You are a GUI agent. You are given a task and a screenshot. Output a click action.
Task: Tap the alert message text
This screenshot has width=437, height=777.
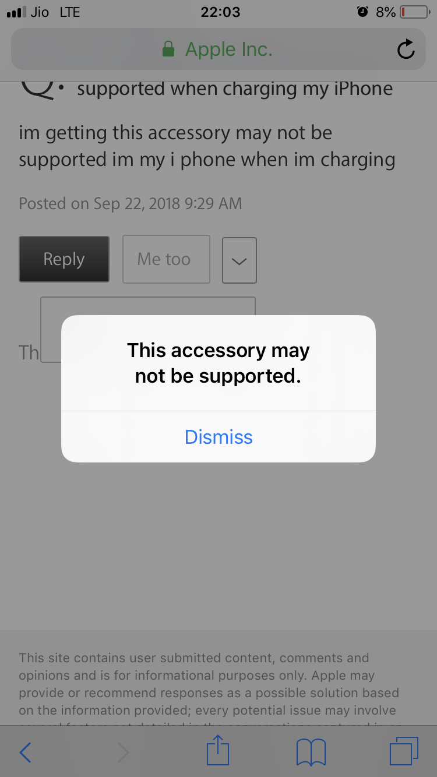[x=218, y=363]
